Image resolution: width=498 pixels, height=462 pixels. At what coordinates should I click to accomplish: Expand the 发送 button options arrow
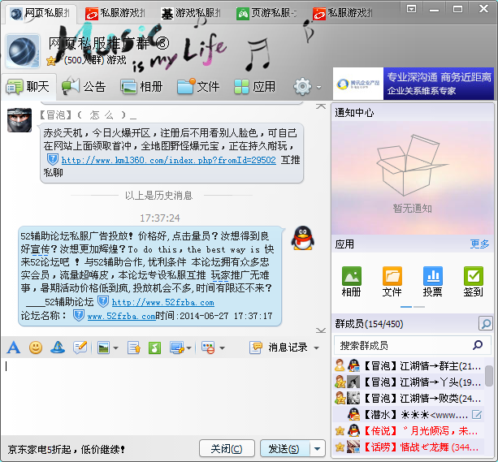tap(318, 449)
